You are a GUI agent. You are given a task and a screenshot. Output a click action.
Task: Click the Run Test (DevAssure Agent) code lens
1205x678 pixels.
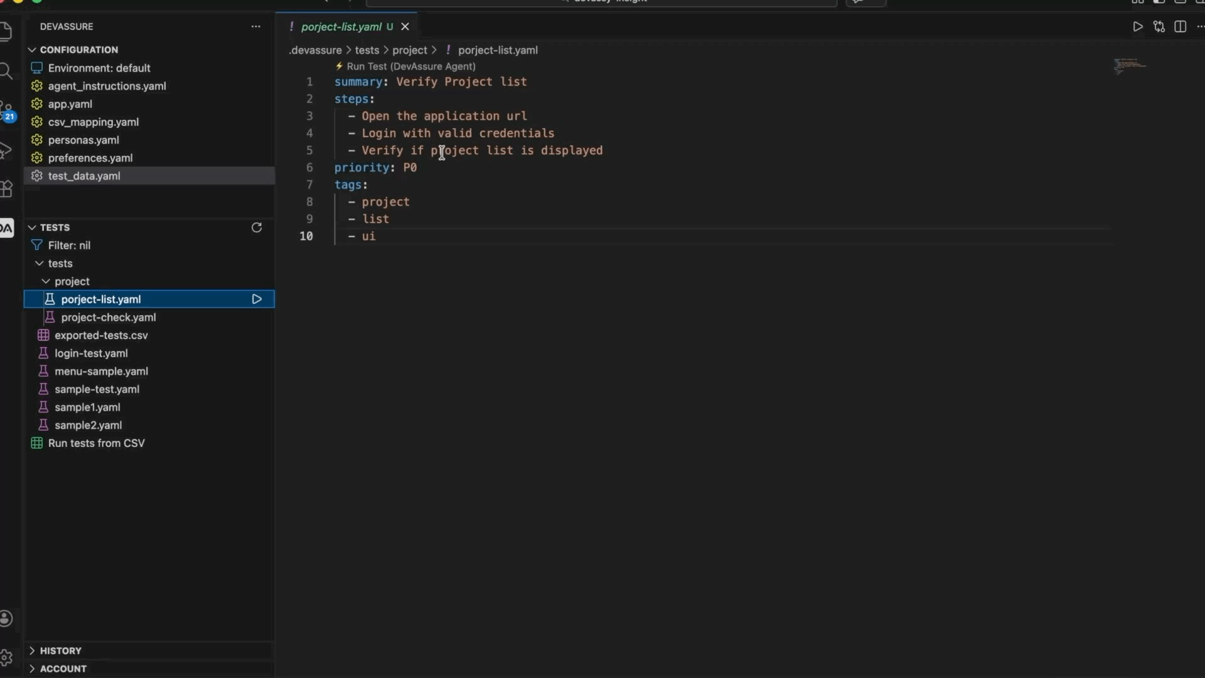410,66
